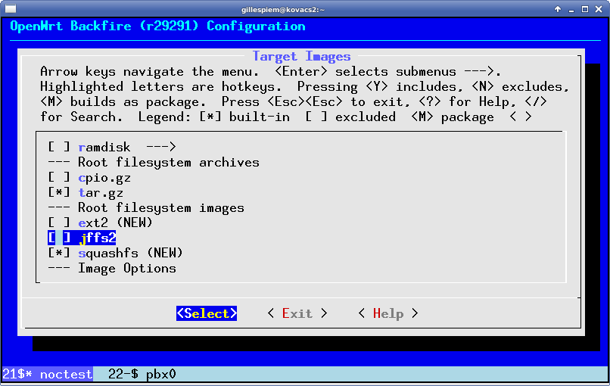Screen dimensions: 610x386
Task: Maximize the terminal window
Action: [585, 9]
